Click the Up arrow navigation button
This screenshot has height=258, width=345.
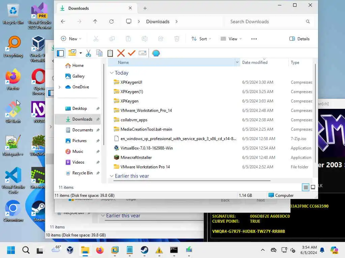pos(95,21)
